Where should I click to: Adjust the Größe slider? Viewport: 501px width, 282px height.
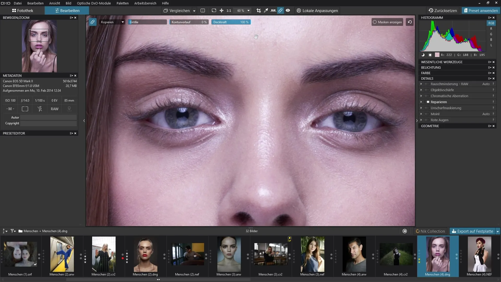147,22
